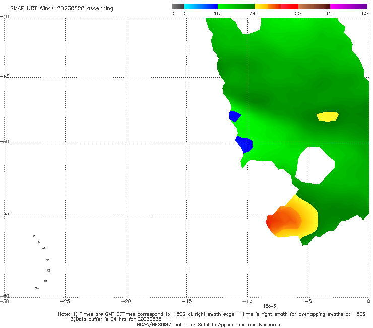
Task: Click the red segment of the color bar
Action: (289, 6)
